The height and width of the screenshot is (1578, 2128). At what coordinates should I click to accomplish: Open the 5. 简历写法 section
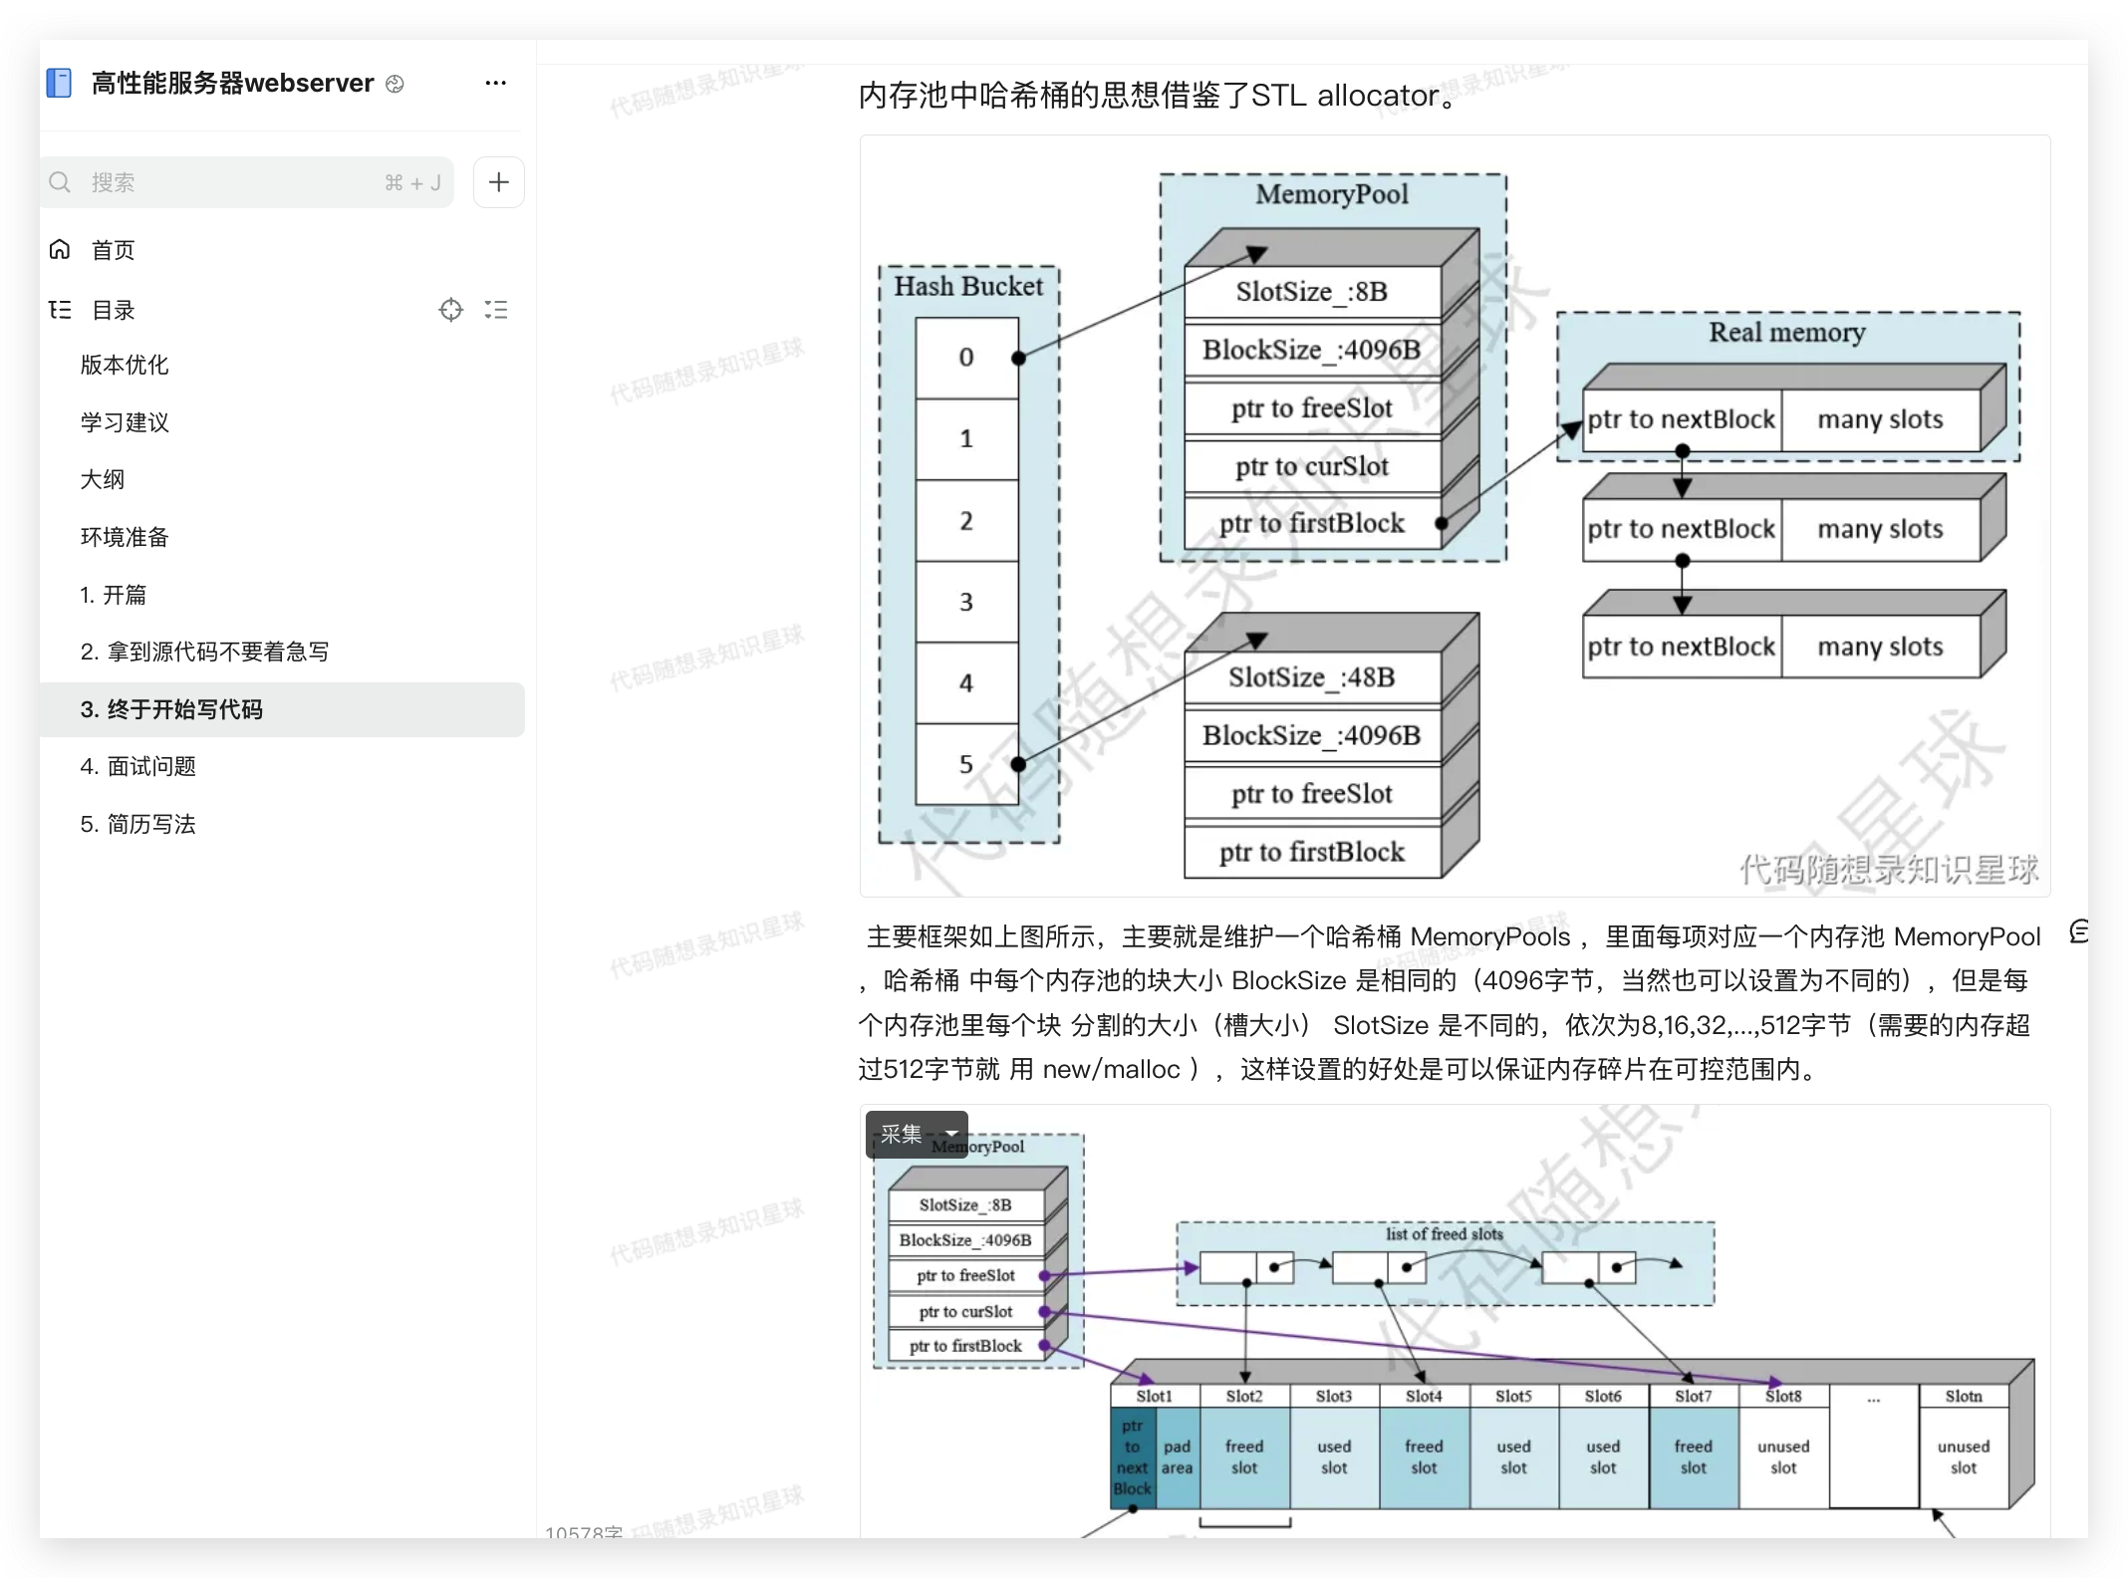coord(138,824)
